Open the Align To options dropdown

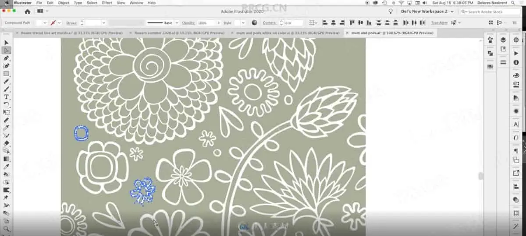(x=313, y=22)
